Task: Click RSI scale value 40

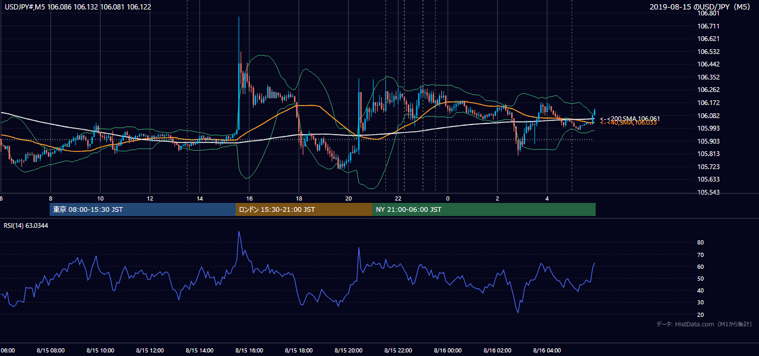Action: [701, 290]
